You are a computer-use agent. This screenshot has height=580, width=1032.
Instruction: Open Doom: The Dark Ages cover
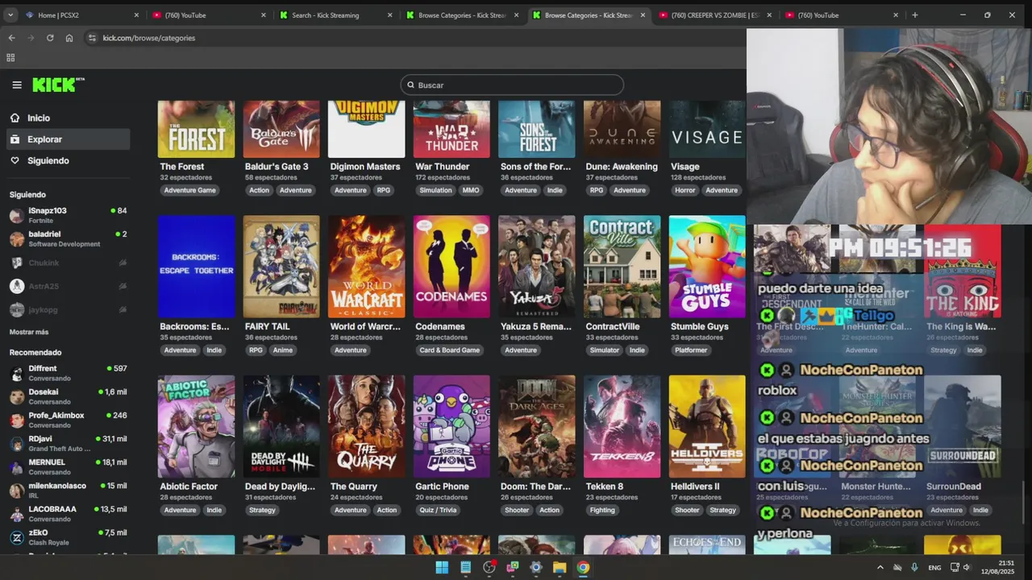[x=537, y=426]
